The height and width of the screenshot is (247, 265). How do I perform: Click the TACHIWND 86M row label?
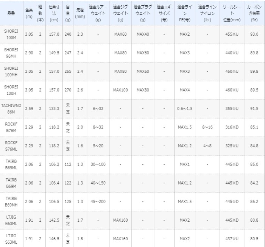click(x=12, y=108)
